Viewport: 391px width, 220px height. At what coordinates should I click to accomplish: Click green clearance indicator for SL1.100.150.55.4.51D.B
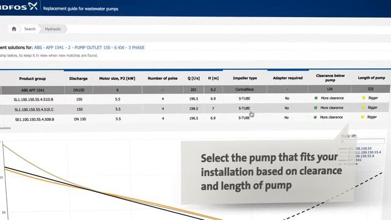(x=316, y=98)
